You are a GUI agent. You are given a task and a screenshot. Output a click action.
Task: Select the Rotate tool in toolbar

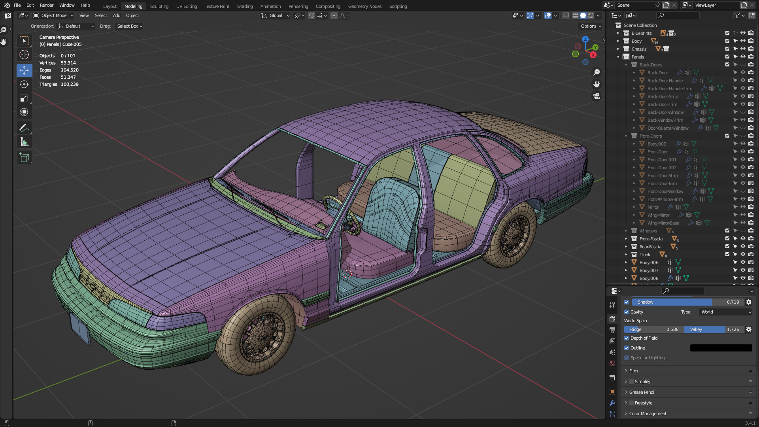pyautogui.click(x=24, y=84)
